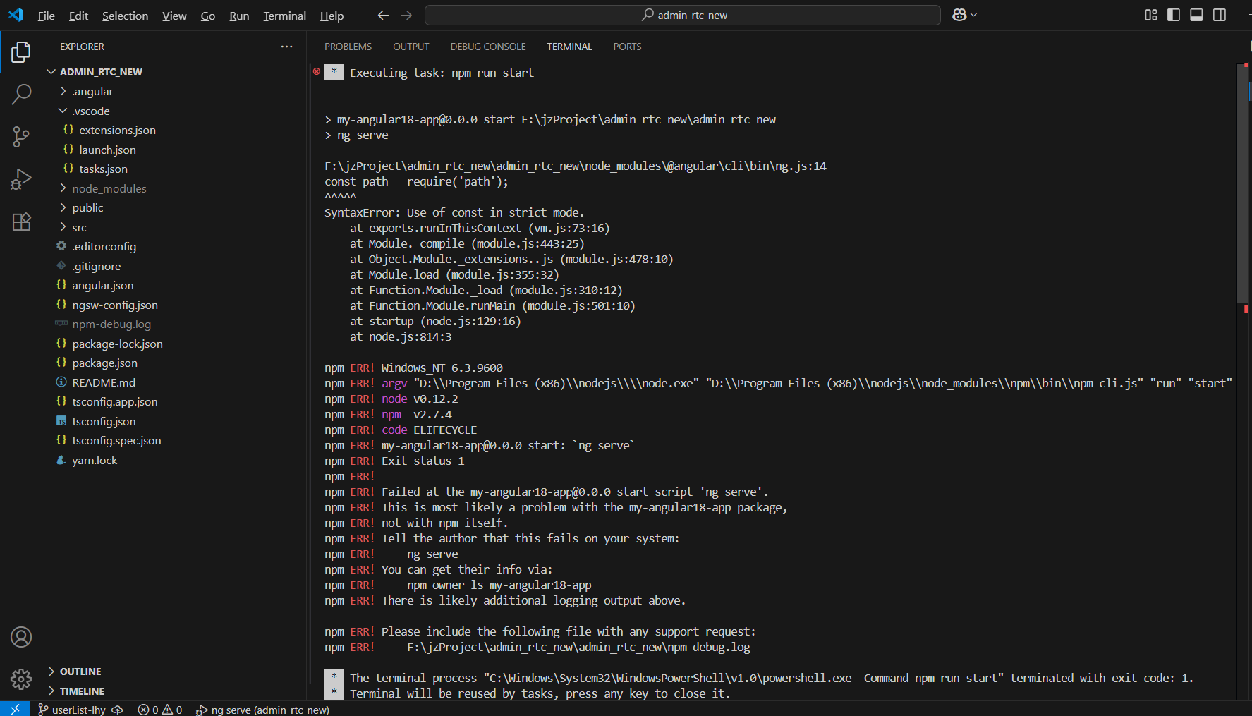Open package-lock.json file
Screen dimensions: 1252x716
pyautogui.click(x=174, y=344)
